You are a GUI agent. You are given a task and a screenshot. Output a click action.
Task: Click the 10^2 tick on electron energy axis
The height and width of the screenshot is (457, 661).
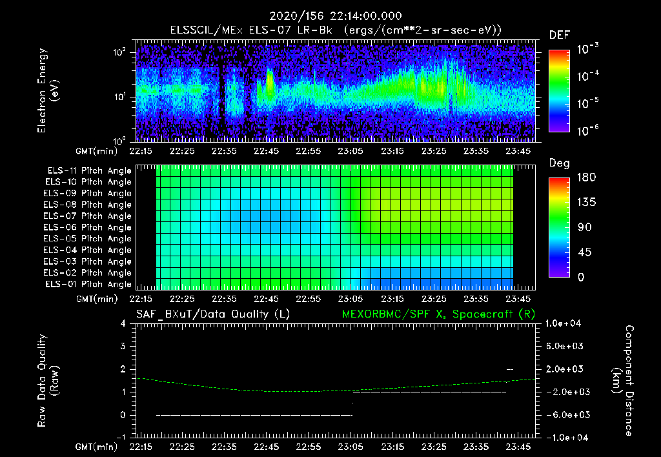coord(119,52)
